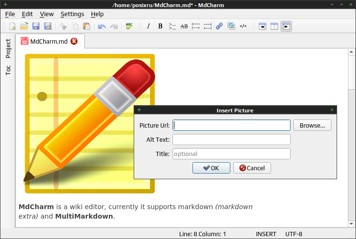356x239 pixels.
Task: Insert code block icon
Action: (x=243, y=26)
